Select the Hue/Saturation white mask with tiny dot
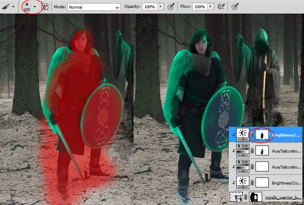This screenshot has width=304, height=205. tap(262, 166)
